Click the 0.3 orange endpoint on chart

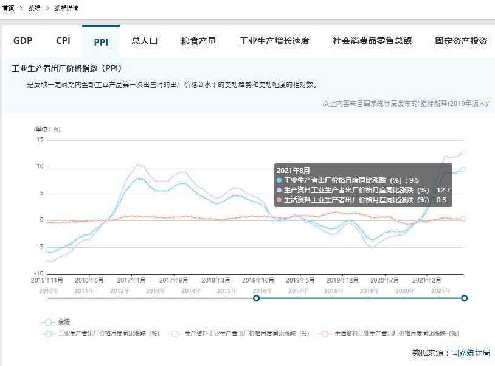click(x=463, y=219)
